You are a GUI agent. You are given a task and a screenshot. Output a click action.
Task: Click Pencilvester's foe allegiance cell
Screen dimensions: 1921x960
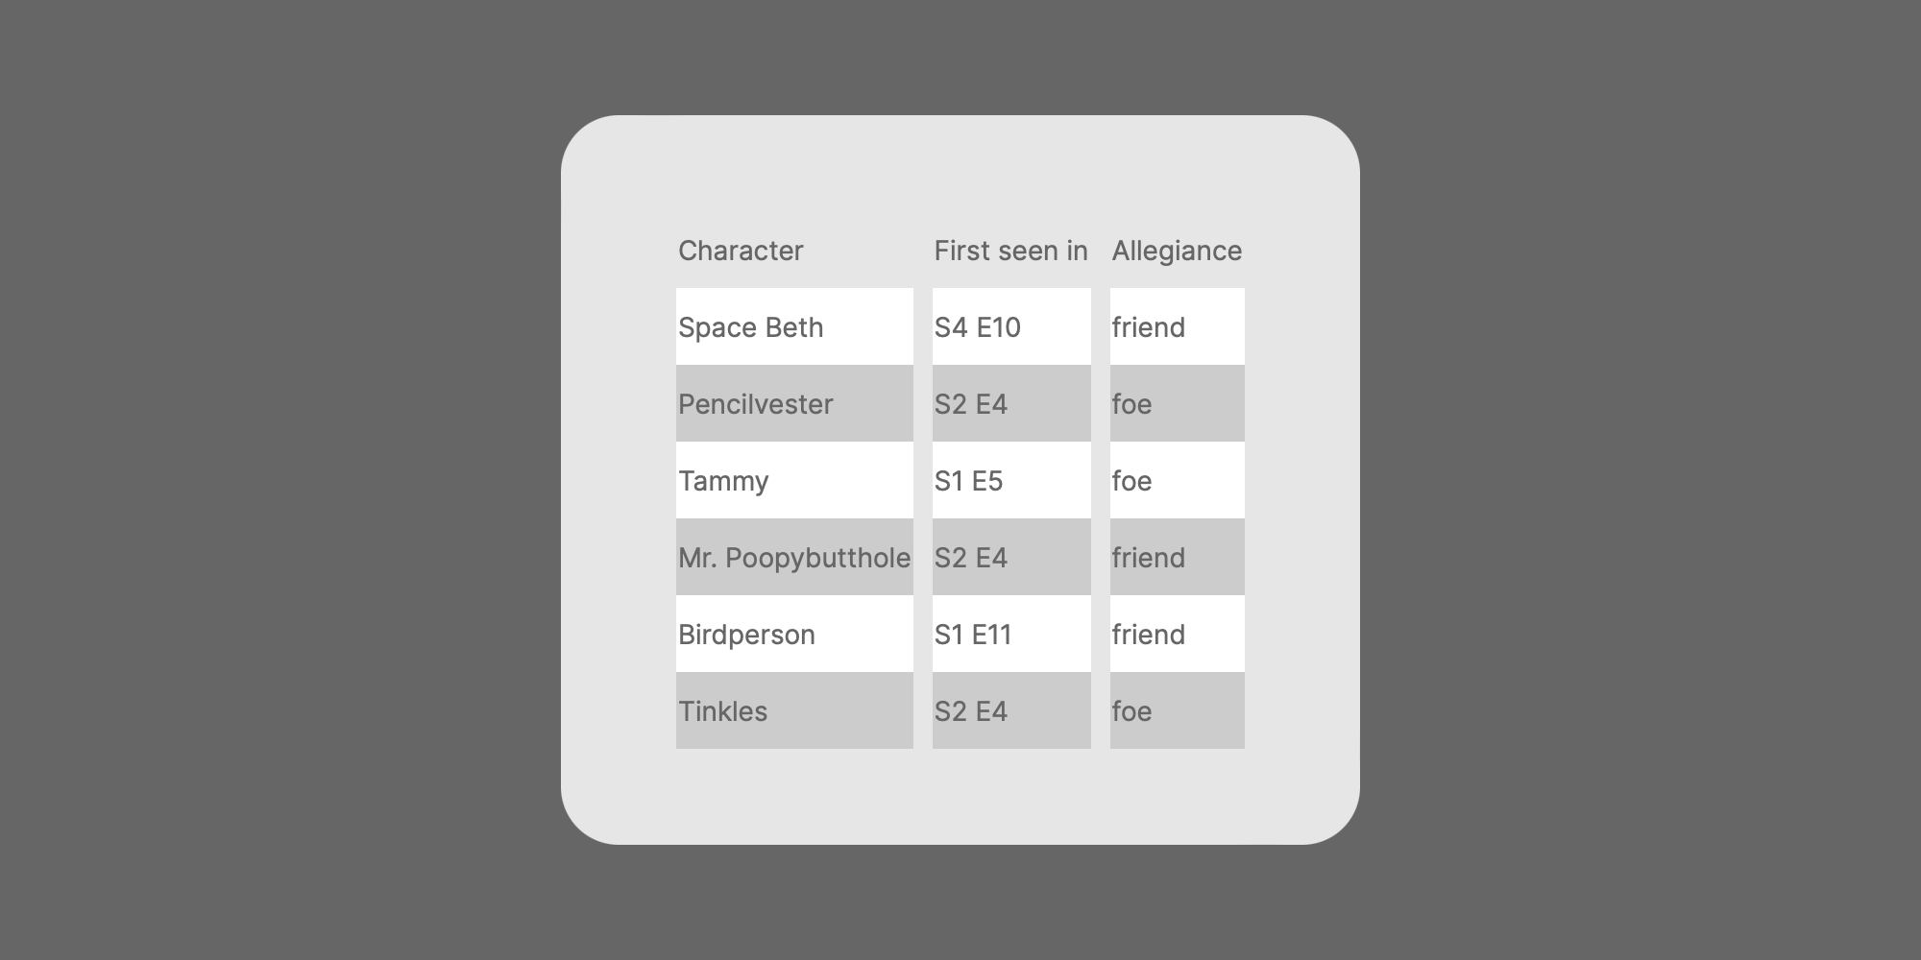click(1178, 403)
